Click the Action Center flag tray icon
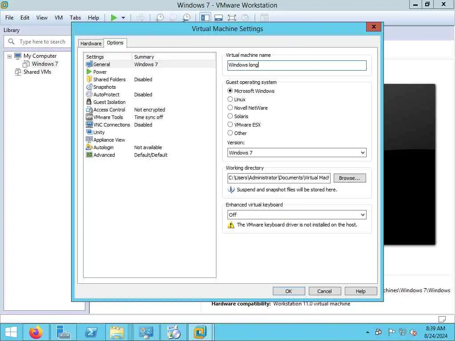The image size is (455, 341). 391,332
